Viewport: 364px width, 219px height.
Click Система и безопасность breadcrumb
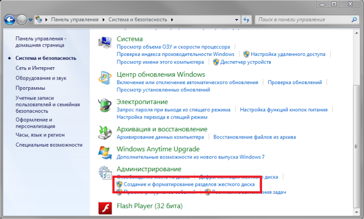click(138, 19)
